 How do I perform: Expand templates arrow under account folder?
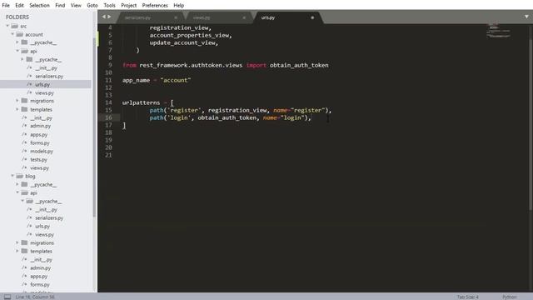[17, 109]
